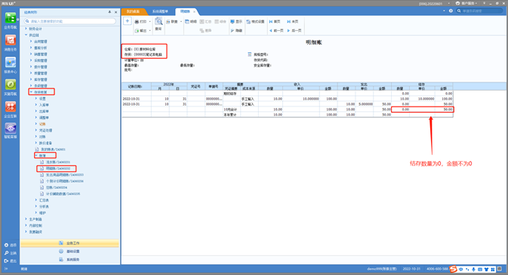
Task: Go to last page with 末页
Action: click(292, 22)
